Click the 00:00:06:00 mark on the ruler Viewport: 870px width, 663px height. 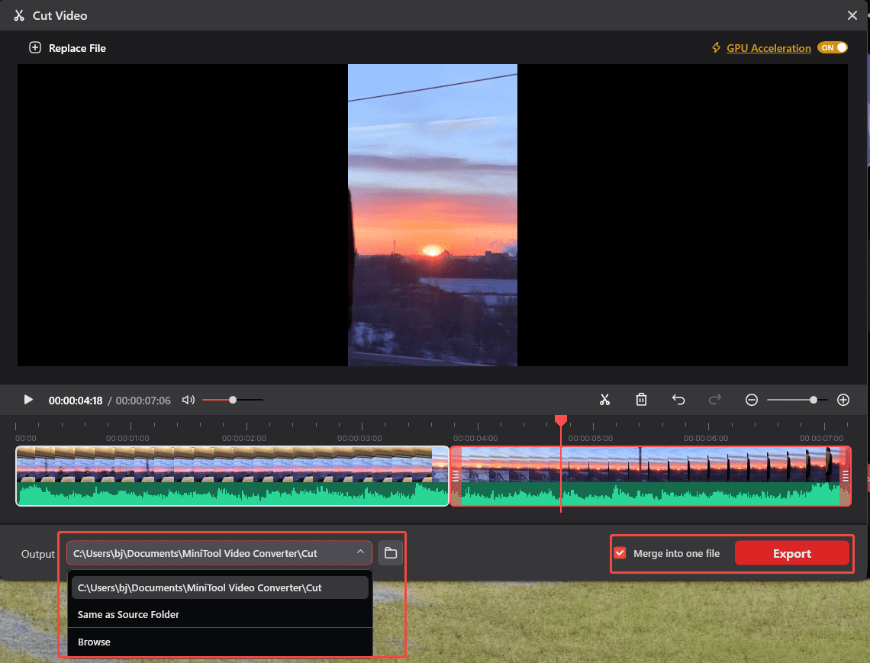pyautogui.click(x=706, y=438)
